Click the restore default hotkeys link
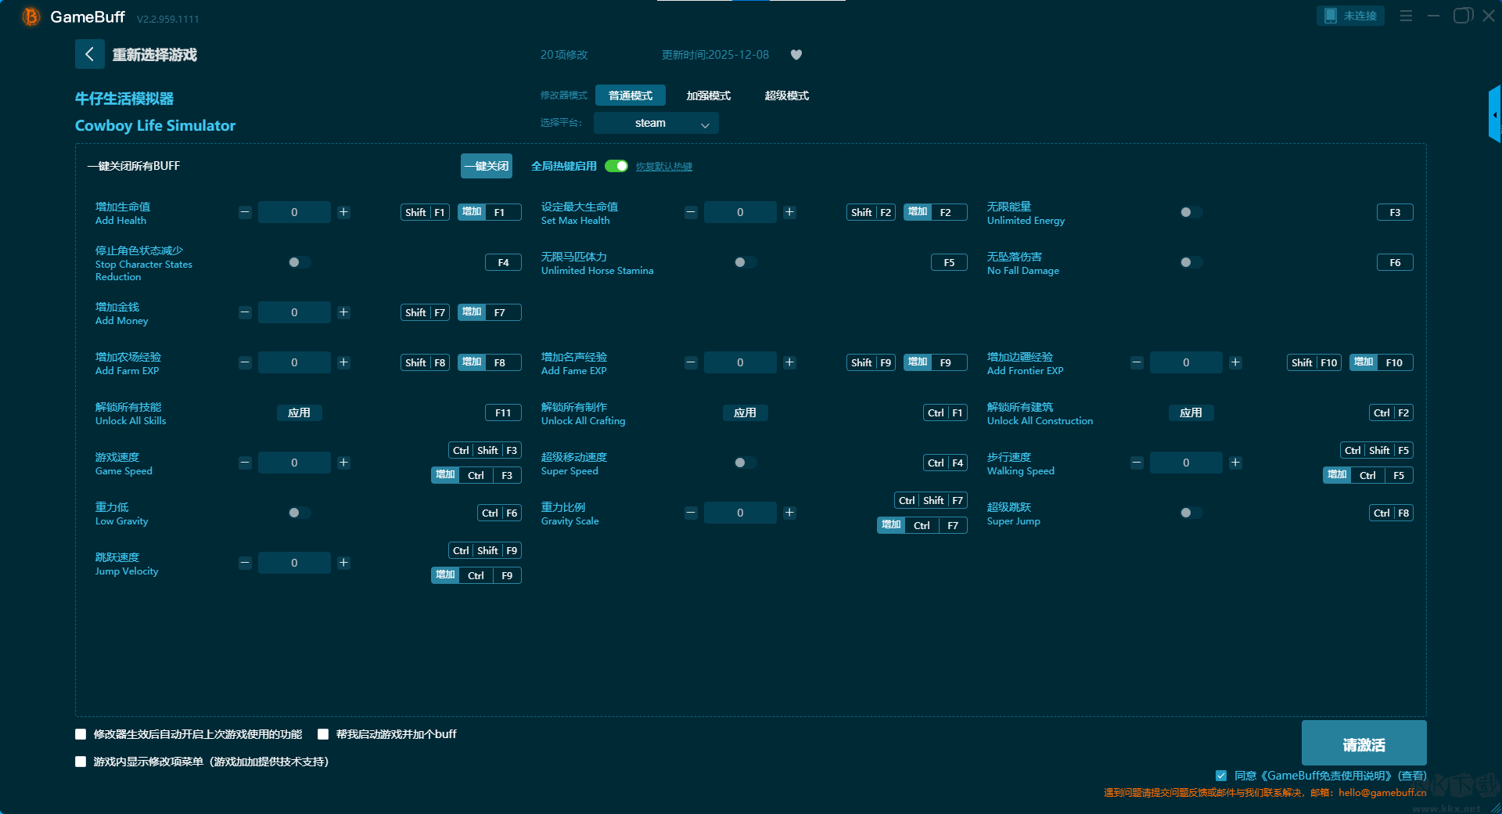This screenshot has height=814, width=1502. click(663, 167)
